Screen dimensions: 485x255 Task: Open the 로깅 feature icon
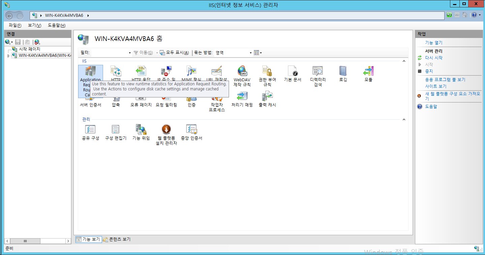pos(343,71)
